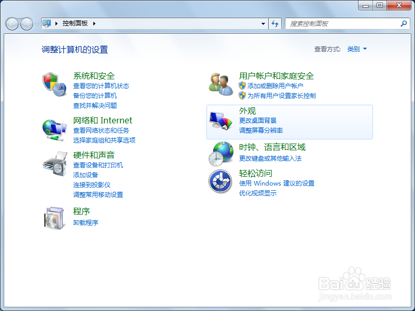Click shield icon beside 为所有用户设置家长控制
The height and width of the screenshot is (311, 415).
[242, 95]
